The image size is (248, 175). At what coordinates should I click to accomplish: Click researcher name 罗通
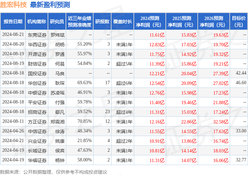(60, 54)
